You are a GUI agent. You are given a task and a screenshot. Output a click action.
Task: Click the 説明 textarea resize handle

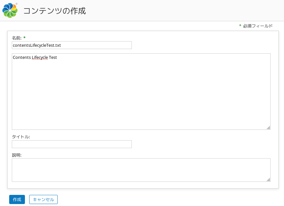[268, 180]
